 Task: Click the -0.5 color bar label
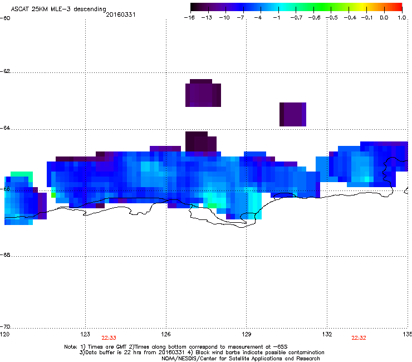coord(332,18)
